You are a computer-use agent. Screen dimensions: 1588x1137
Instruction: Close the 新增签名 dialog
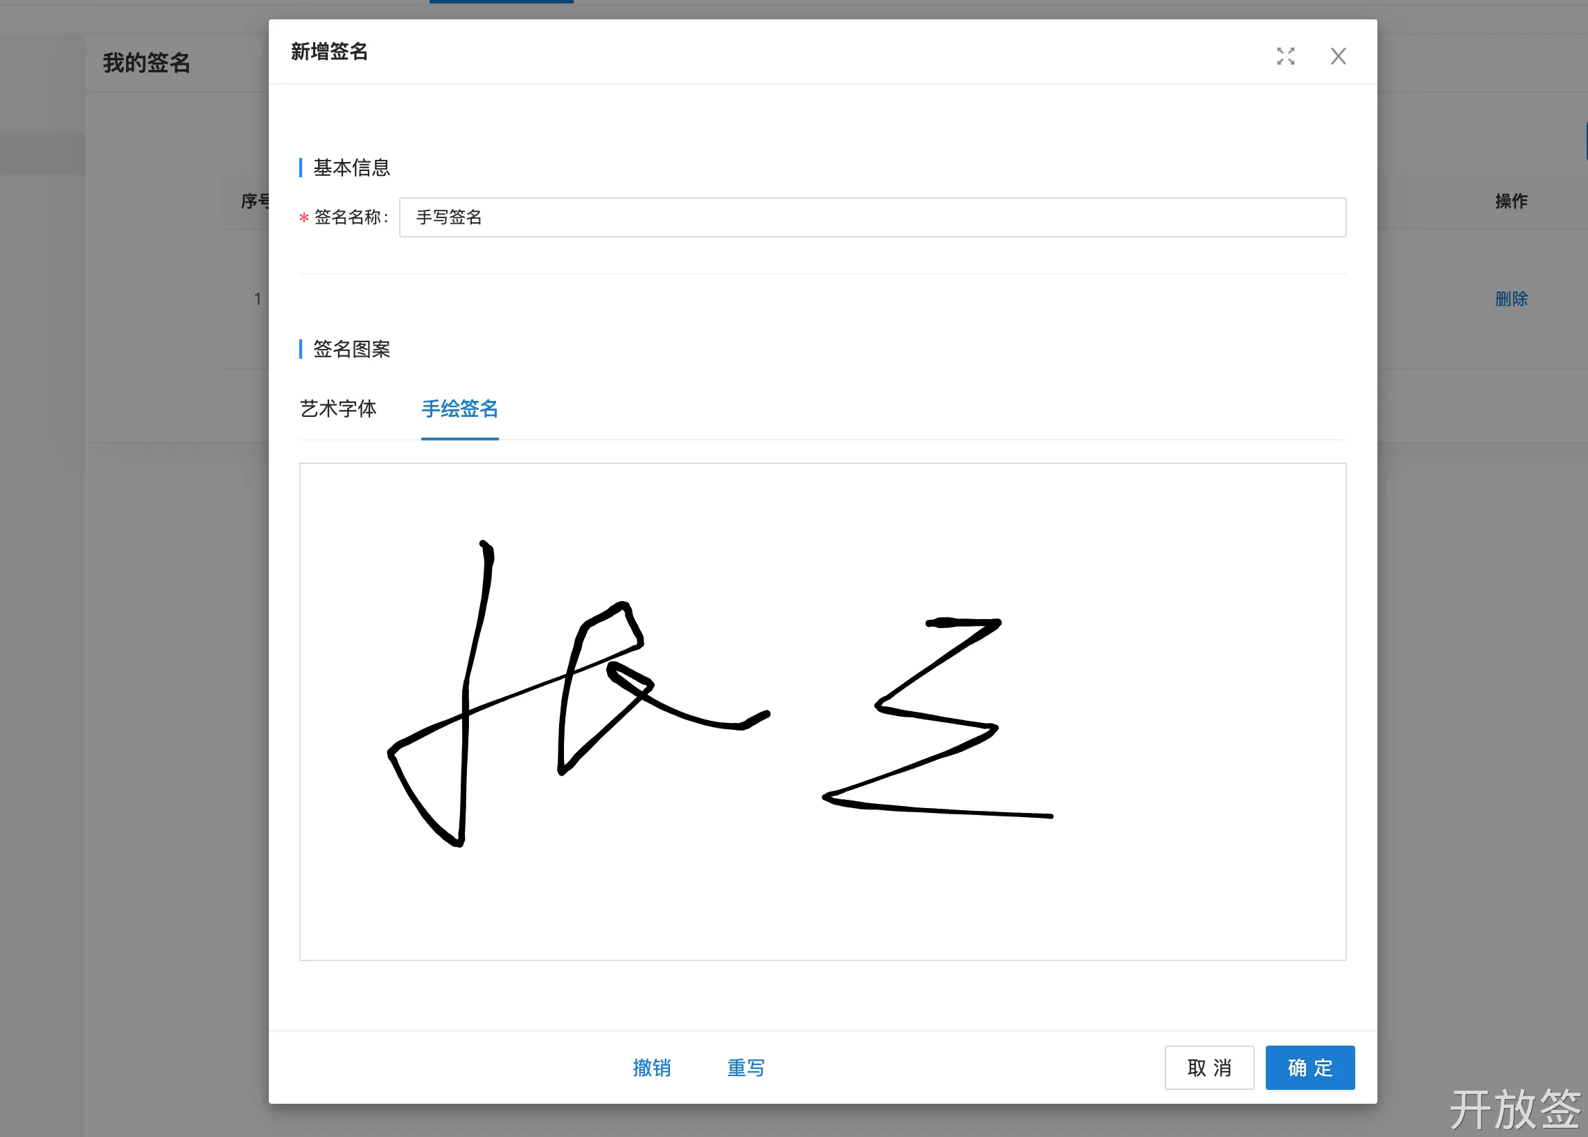click(1338, 56)
